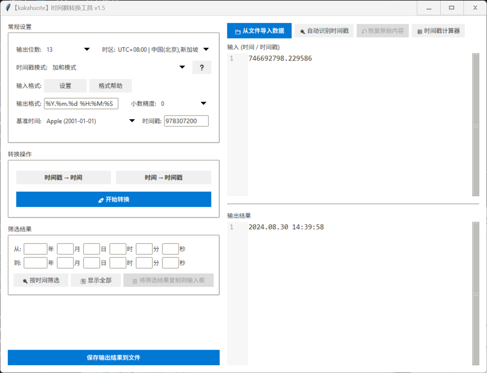Click the start conversion button
Viewport: 487px width, 373px height.
(113, 199)
